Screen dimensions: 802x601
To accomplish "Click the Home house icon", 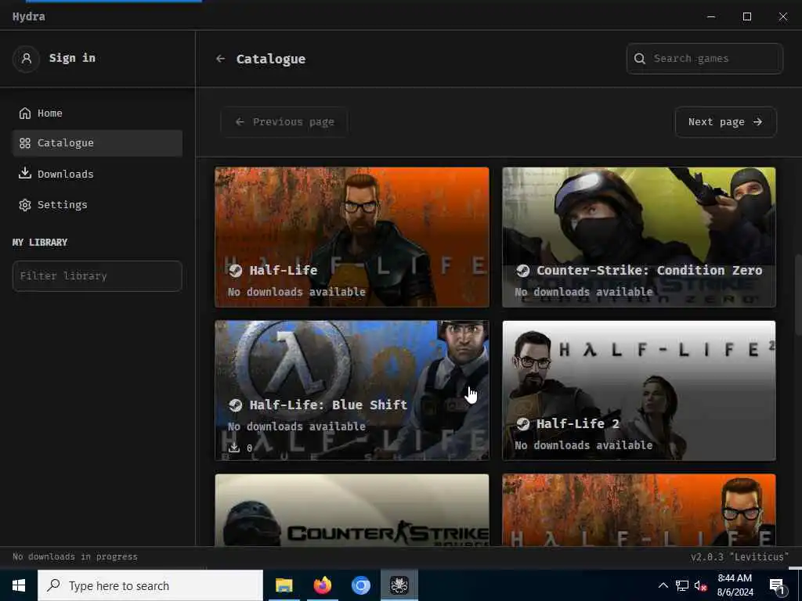I will point(25,113).
